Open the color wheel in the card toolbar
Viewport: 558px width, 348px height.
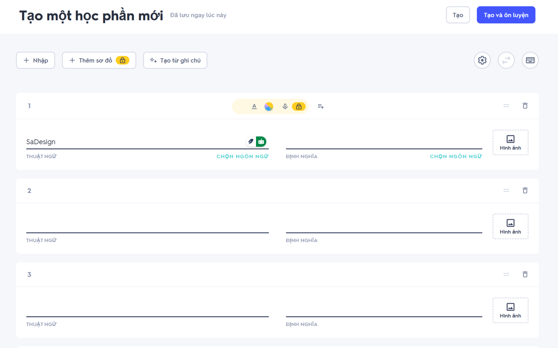point(269,106)
